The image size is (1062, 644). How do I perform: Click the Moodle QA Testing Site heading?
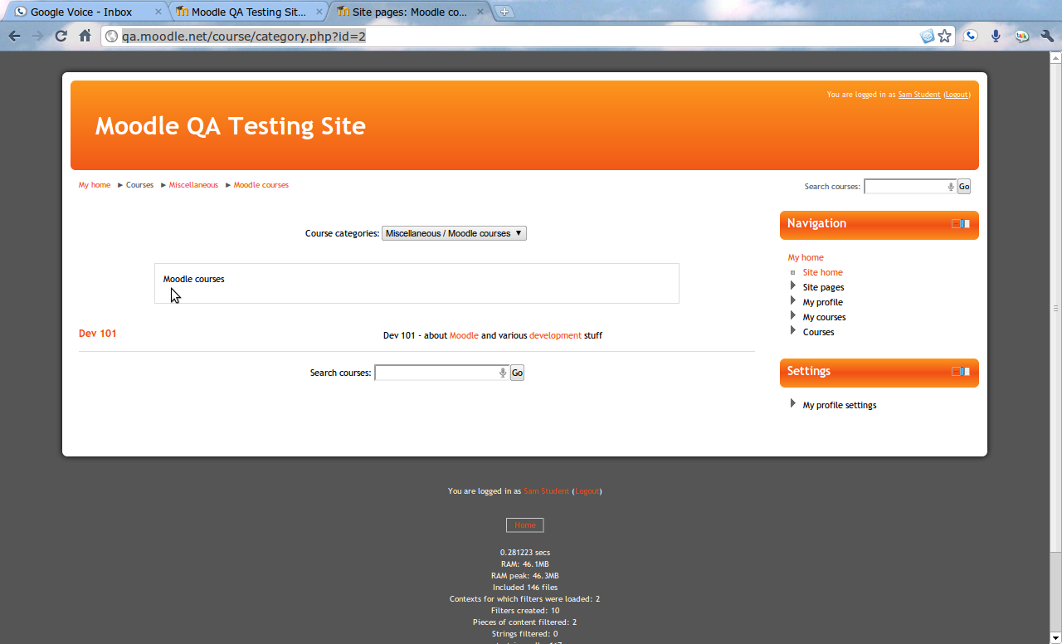click(x=231, y=126)
